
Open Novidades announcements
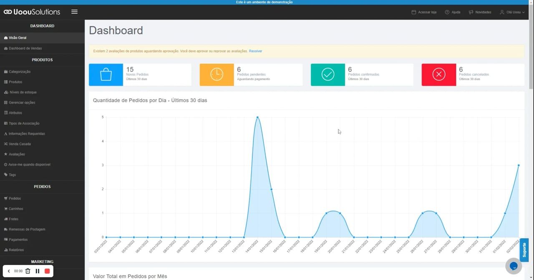click(480, 12)
